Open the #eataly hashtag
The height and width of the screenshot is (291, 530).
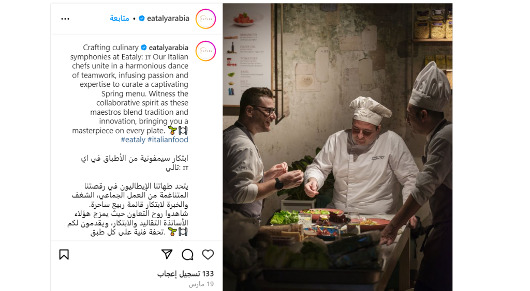[133, 140]
